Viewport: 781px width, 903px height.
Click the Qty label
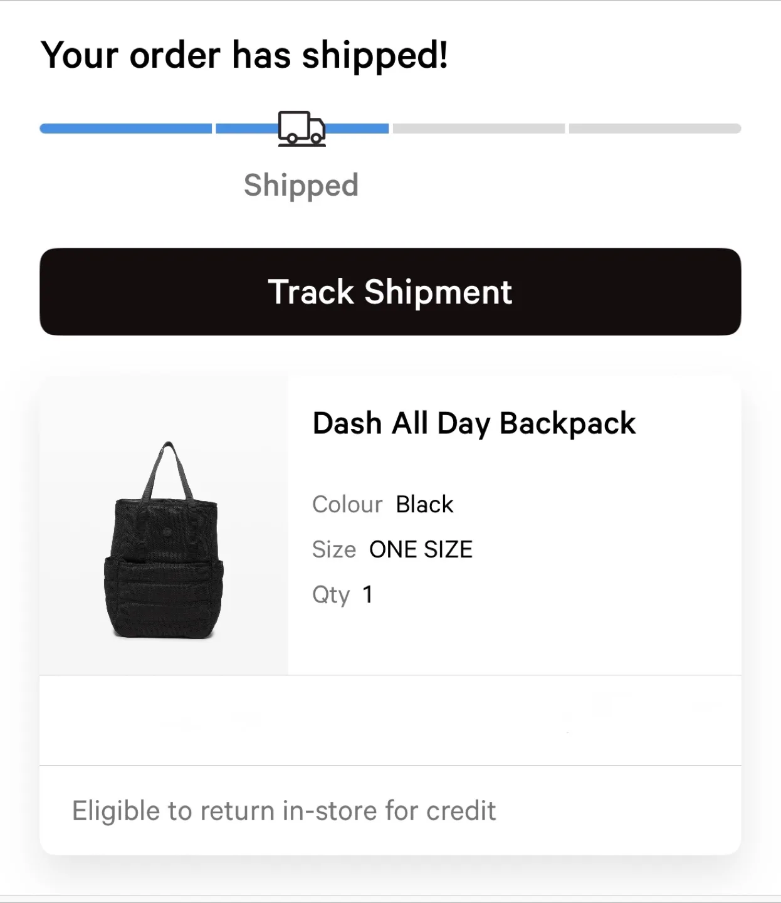[331, 594]
